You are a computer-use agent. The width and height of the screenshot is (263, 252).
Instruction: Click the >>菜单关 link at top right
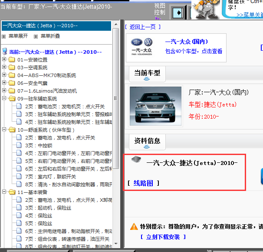click(x=250, y=15)
